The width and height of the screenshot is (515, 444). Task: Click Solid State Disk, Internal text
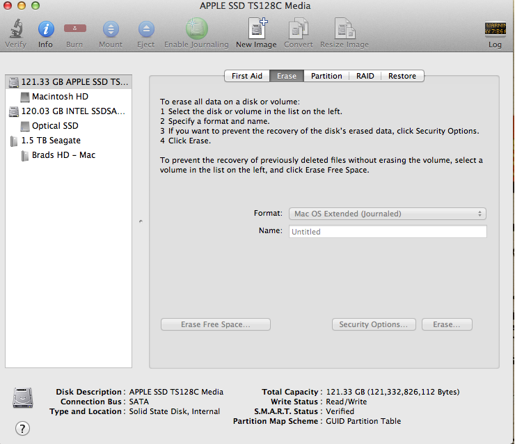click(x=175, y=411)
